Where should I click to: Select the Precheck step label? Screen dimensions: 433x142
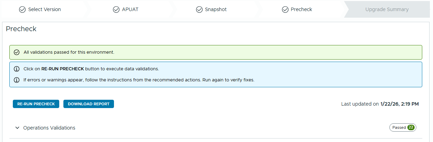(301, 9)
